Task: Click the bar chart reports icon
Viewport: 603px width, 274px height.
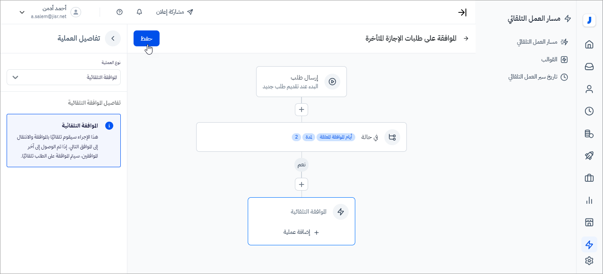Action: [x=589, y=200]
